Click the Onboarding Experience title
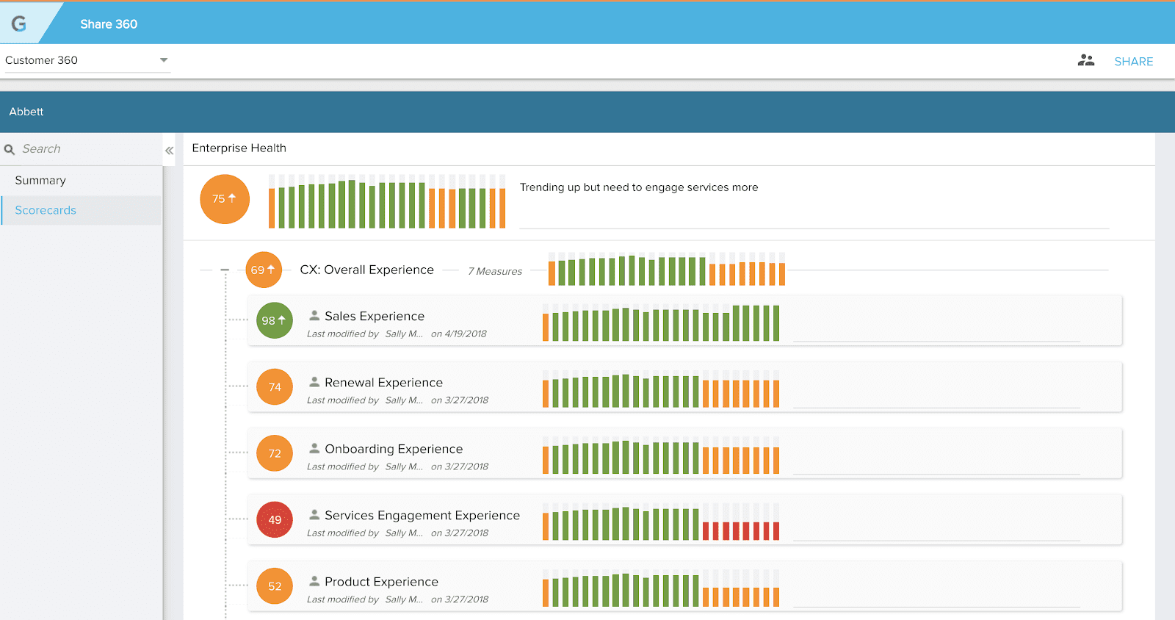The image size is (1175, 620). point(394,449)
